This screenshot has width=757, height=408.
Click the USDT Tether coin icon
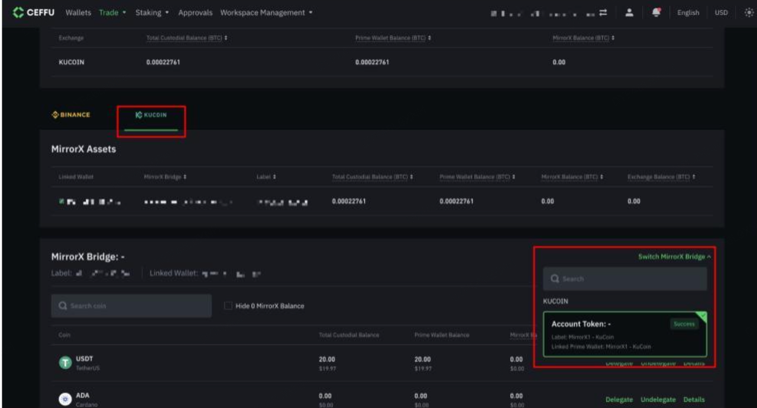[65, 363]
